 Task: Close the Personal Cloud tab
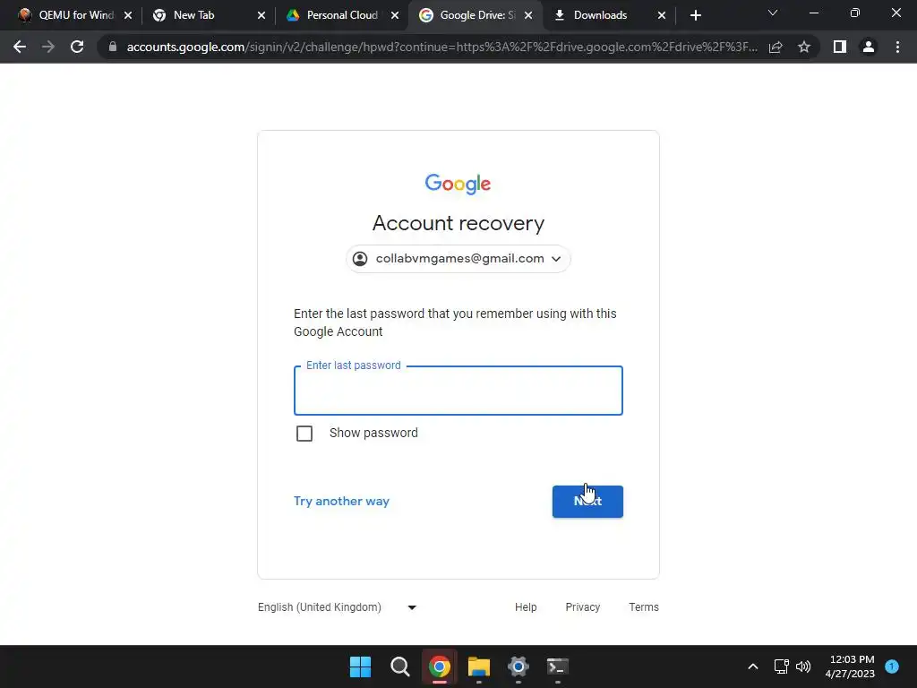(x=395, y=15)
